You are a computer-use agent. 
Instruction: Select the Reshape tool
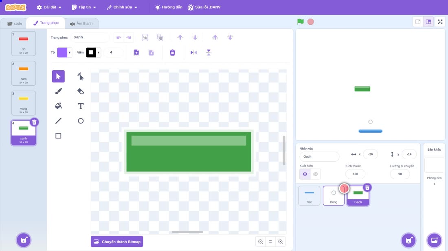[x=81, y=76]
